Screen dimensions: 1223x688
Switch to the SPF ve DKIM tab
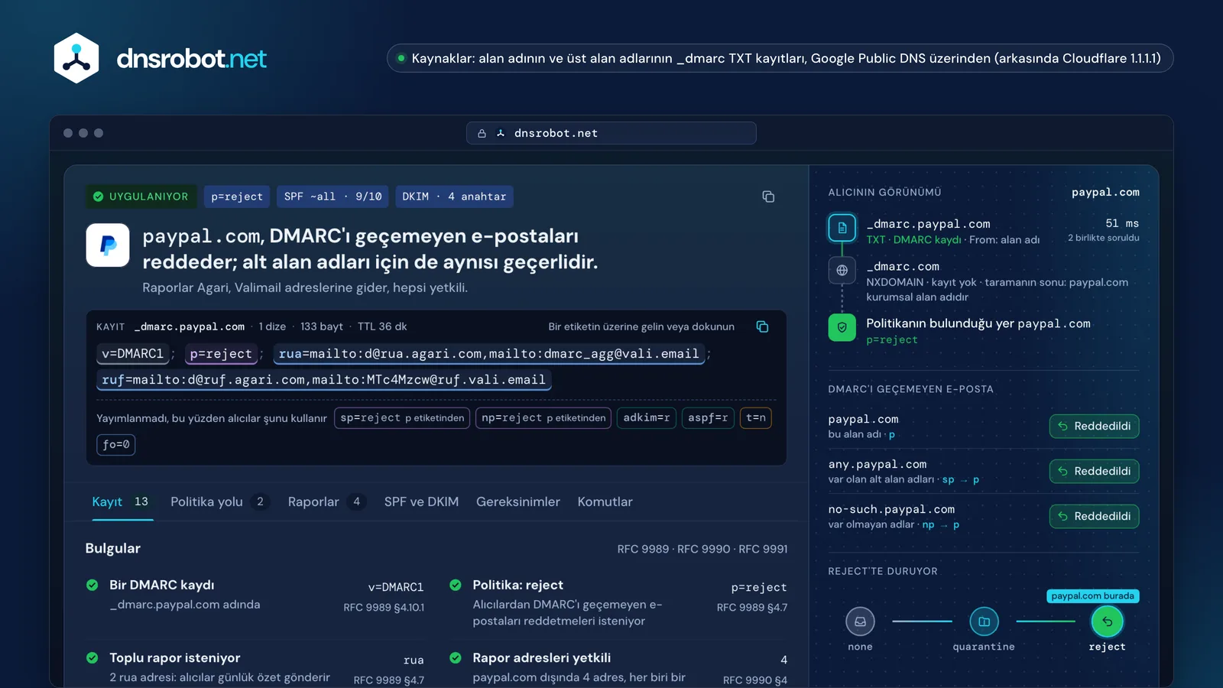point(421,502)
